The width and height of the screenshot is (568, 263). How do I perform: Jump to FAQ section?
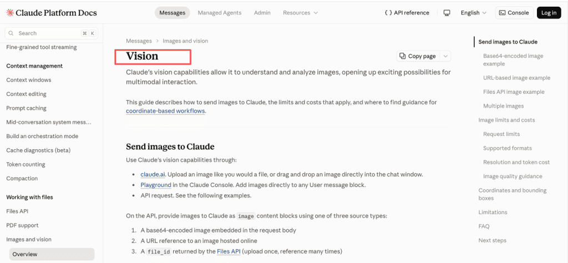(484, 226)
